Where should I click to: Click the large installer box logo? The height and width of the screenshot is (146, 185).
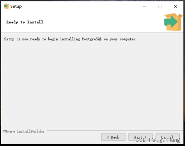(173, 22)
